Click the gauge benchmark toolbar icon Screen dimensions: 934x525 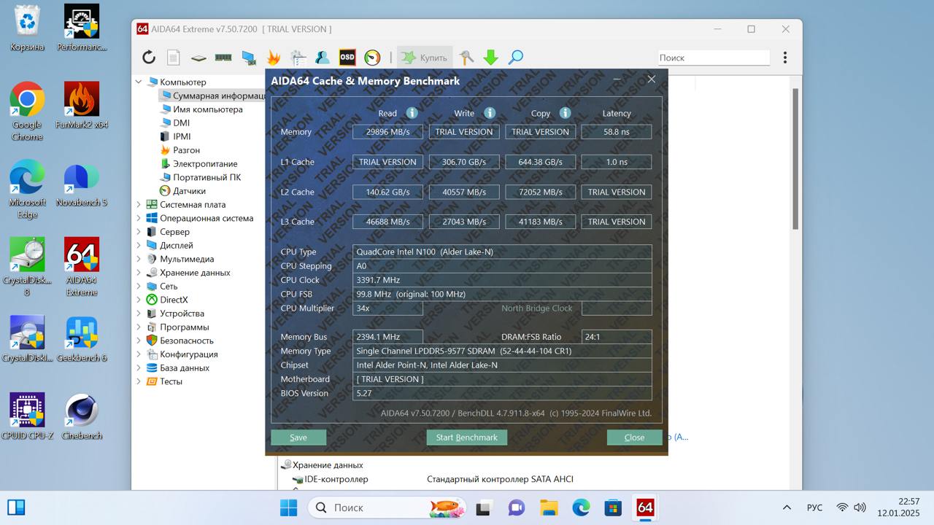[372, 58]
